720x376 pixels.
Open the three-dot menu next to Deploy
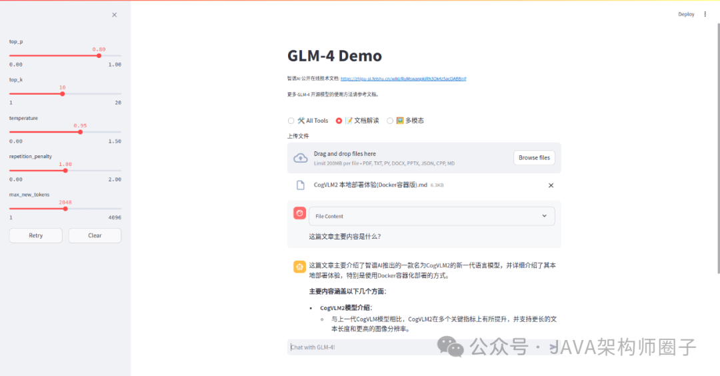pyautogui.click(x=705, y=14)
